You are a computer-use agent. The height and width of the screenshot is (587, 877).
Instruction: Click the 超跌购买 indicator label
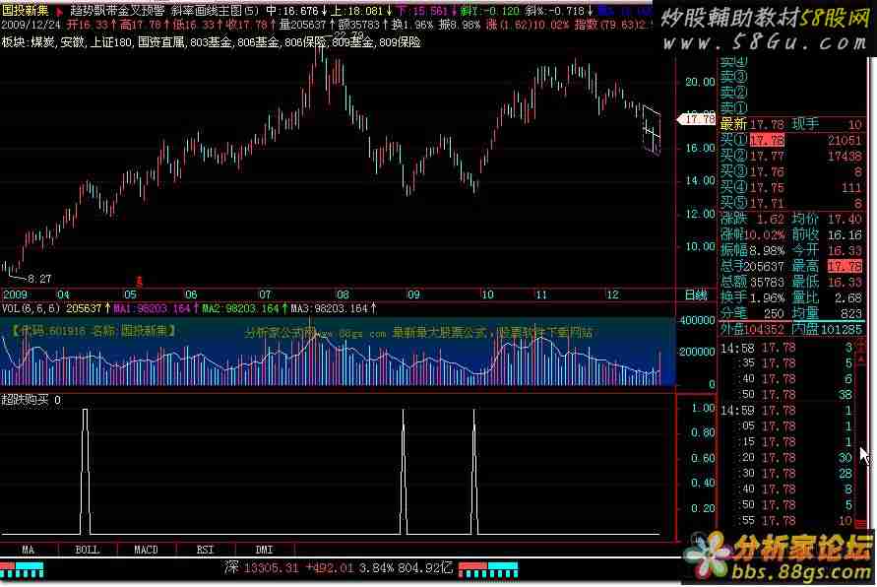26,400
